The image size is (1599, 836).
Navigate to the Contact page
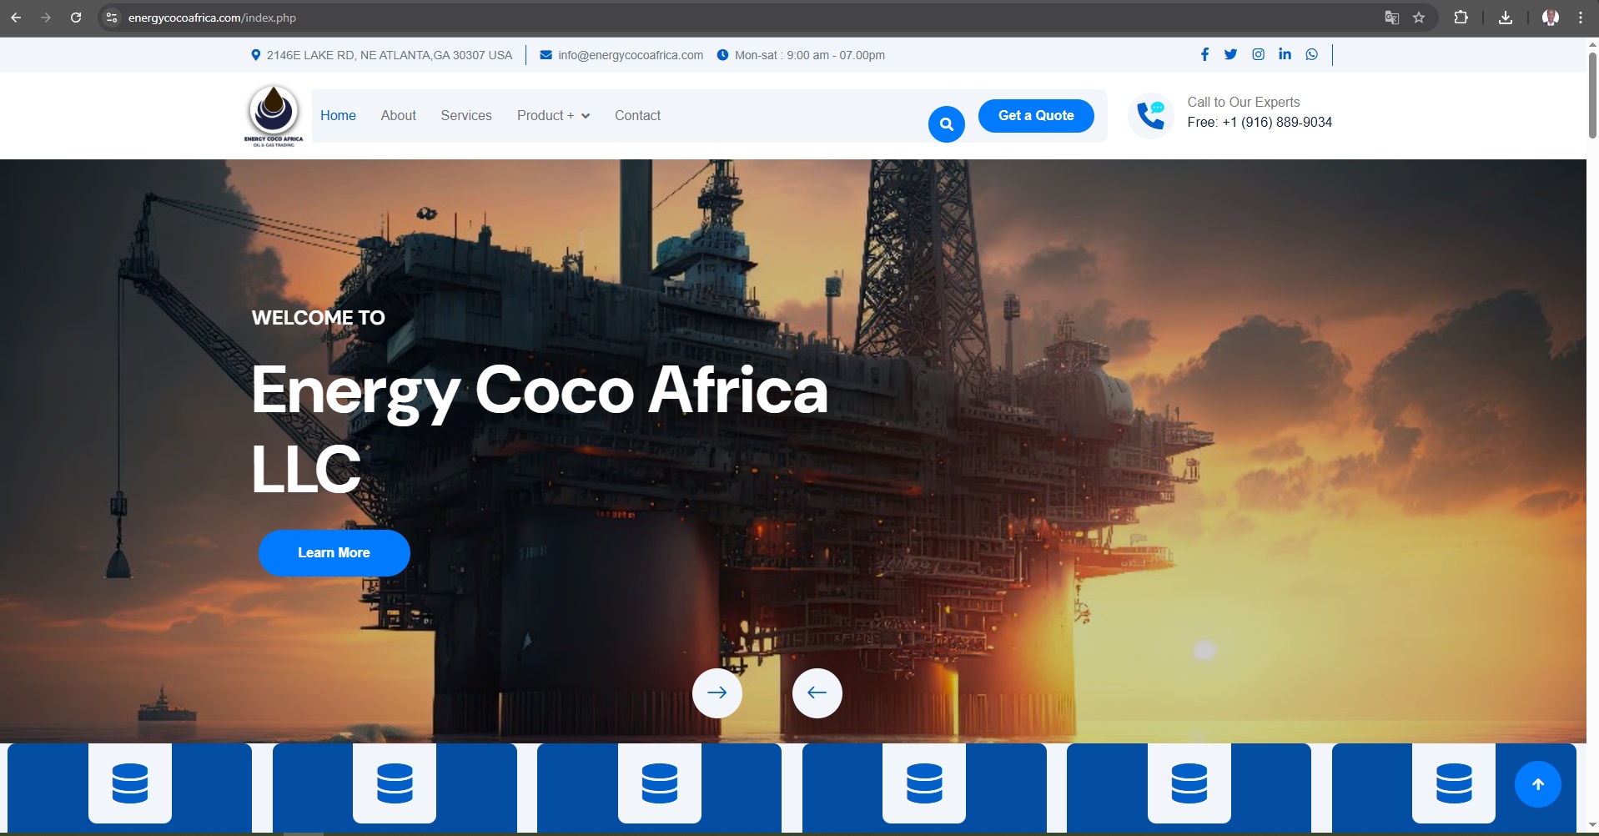637,116
